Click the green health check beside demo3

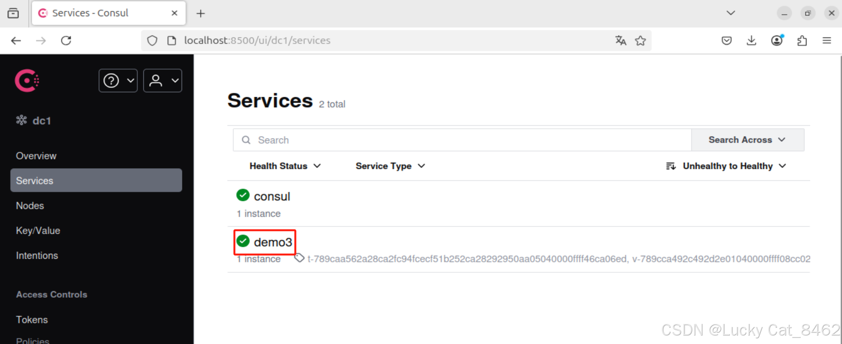pos(243,241)
